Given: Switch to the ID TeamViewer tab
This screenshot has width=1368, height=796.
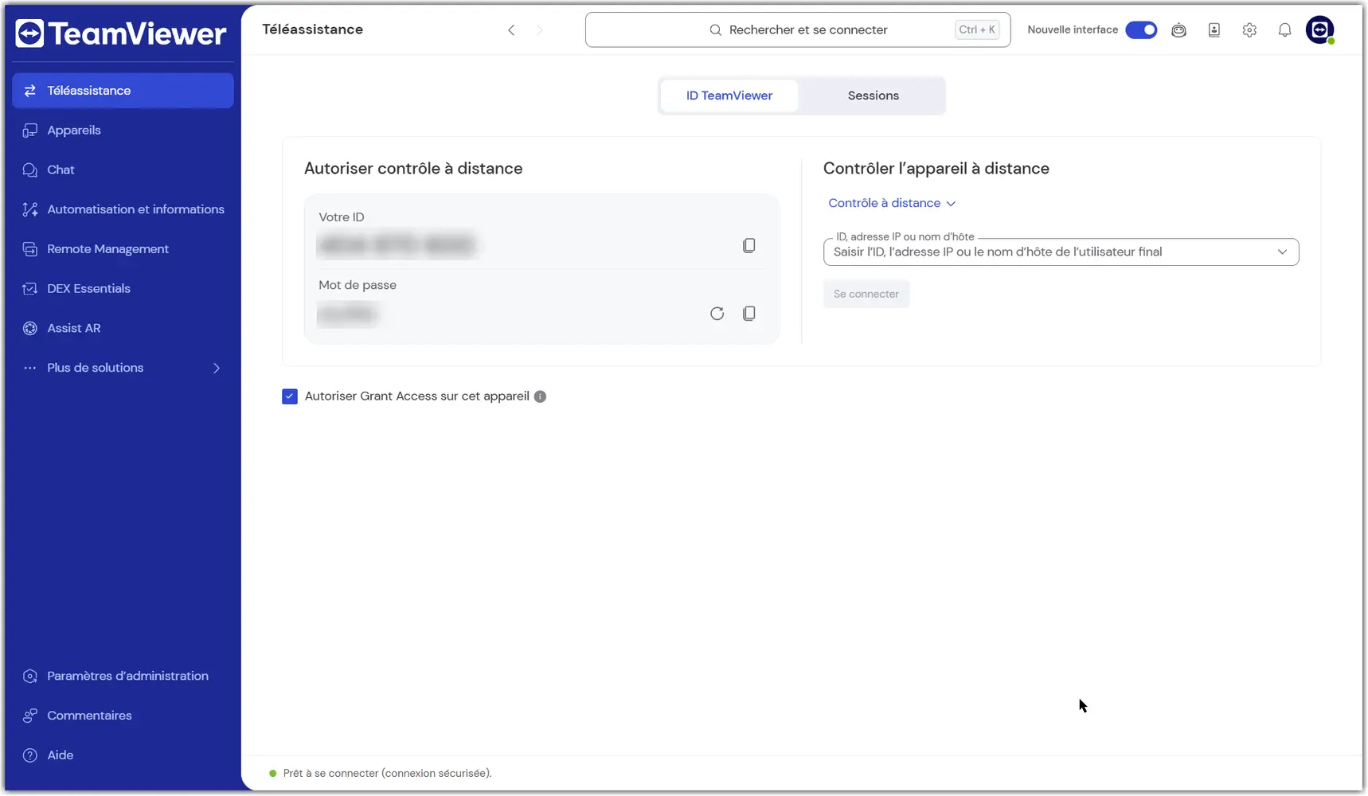Looking at the screenshot, I should [x=729, y=96].
